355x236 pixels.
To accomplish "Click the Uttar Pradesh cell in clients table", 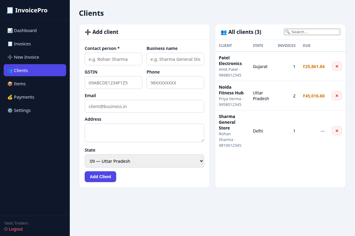I will [261, 96].
